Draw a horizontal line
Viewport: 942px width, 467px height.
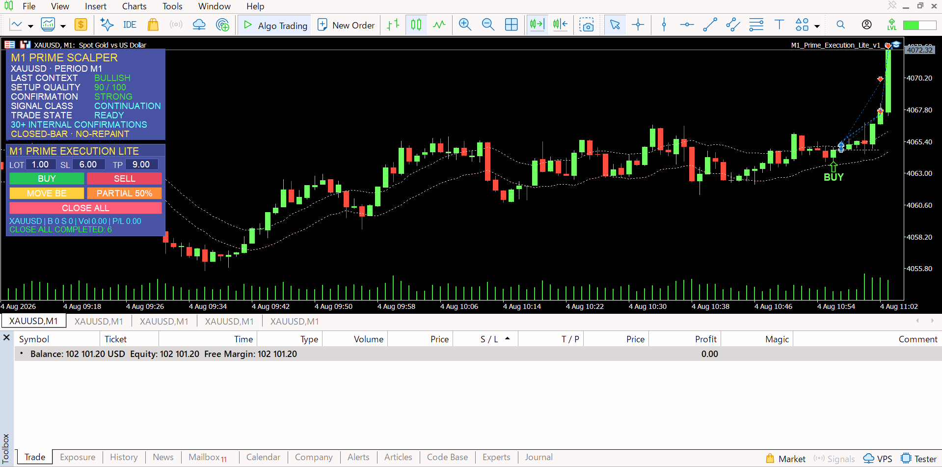687,25
